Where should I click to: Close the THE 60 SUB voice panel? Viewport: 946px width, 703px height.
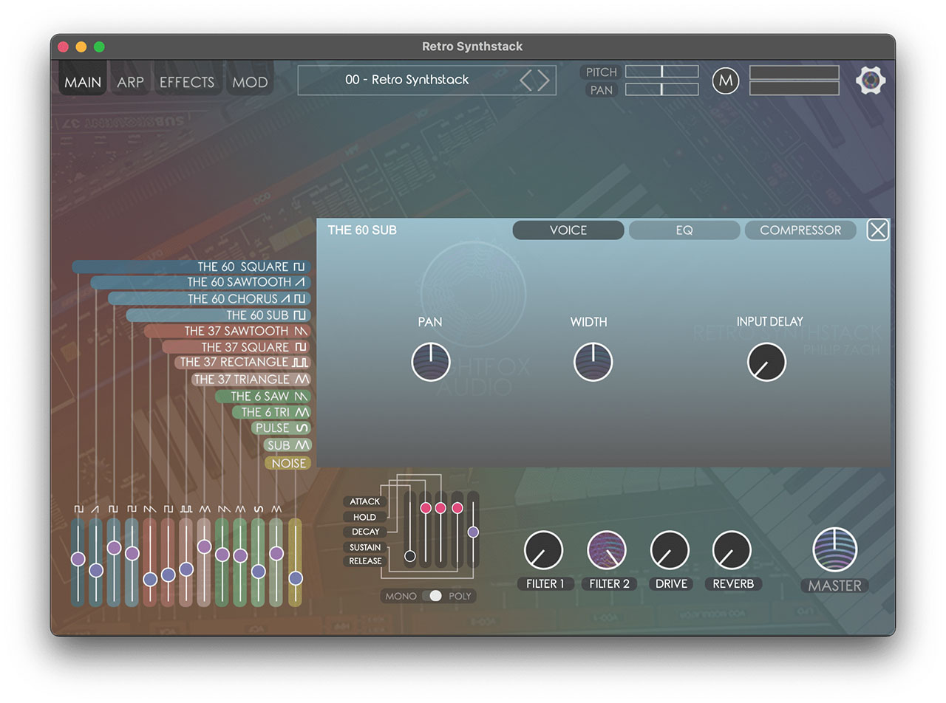(877, 230)
